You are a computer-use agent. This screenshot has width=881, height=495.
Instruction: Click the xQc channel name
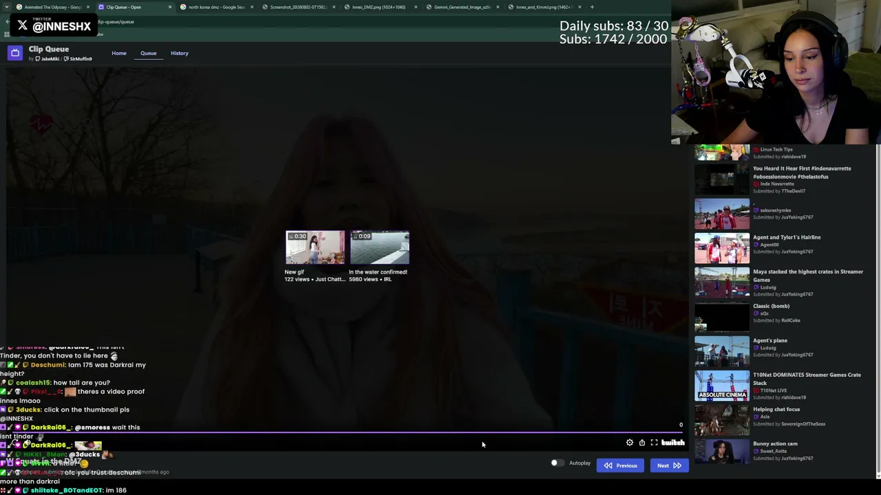click(x=764, y=313)
